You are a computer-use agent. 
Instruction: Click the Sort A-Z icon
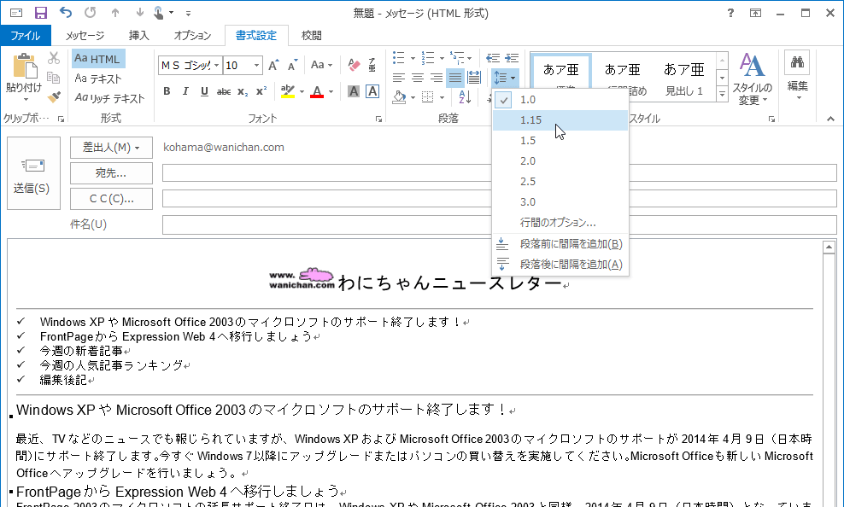tap(465, 97)
